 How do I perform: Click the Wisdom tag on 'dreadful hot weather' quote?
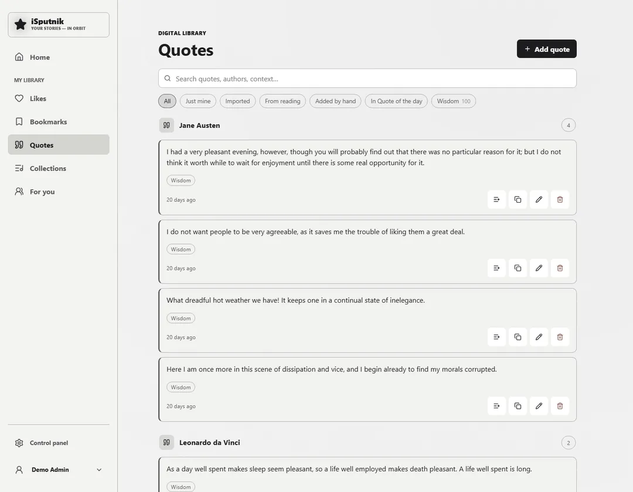coord(181,318)
